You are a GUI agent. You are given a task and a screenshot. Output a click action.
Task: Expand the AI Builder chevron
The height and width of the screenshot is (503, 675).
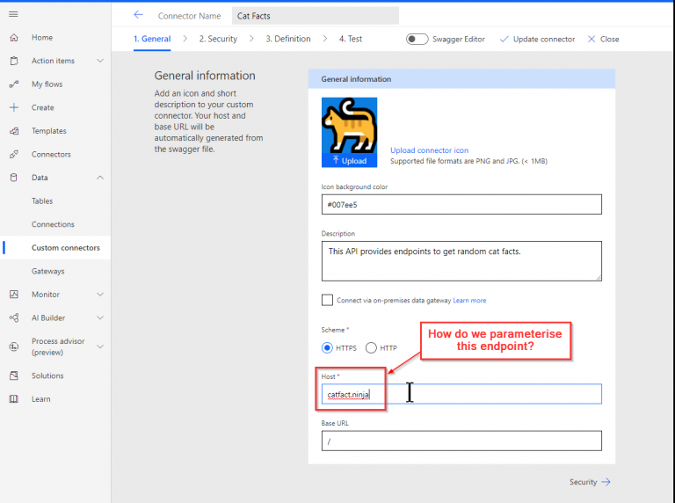coord(100,317)
